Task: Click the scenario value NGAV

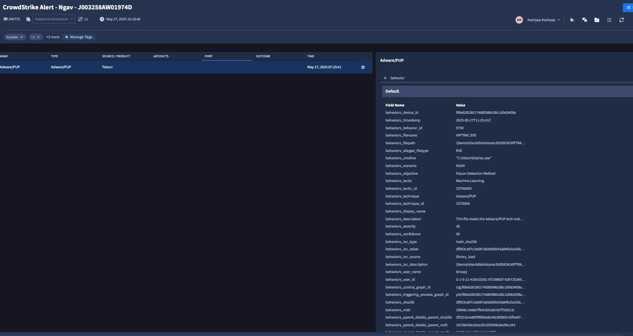Action: [460, 166]
